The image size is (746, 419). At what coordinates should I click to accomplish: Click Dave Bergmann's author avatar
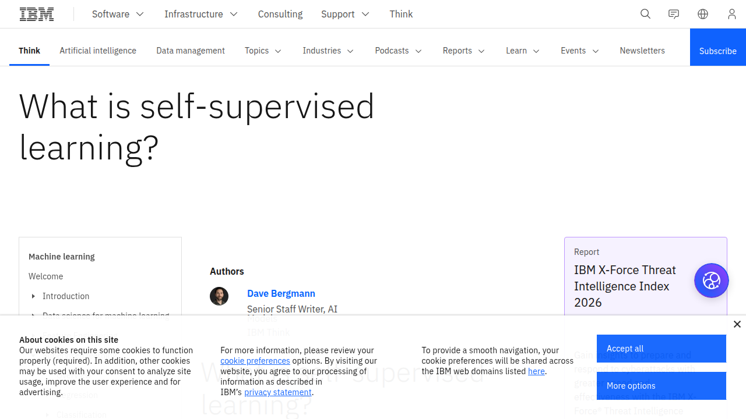pos(219,296)
